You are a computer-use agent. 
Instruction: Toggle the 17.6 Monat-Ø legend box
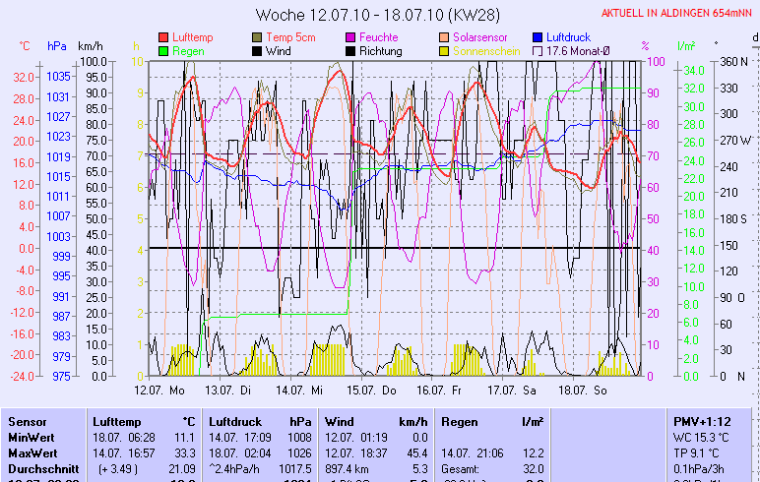pos(538,51)
